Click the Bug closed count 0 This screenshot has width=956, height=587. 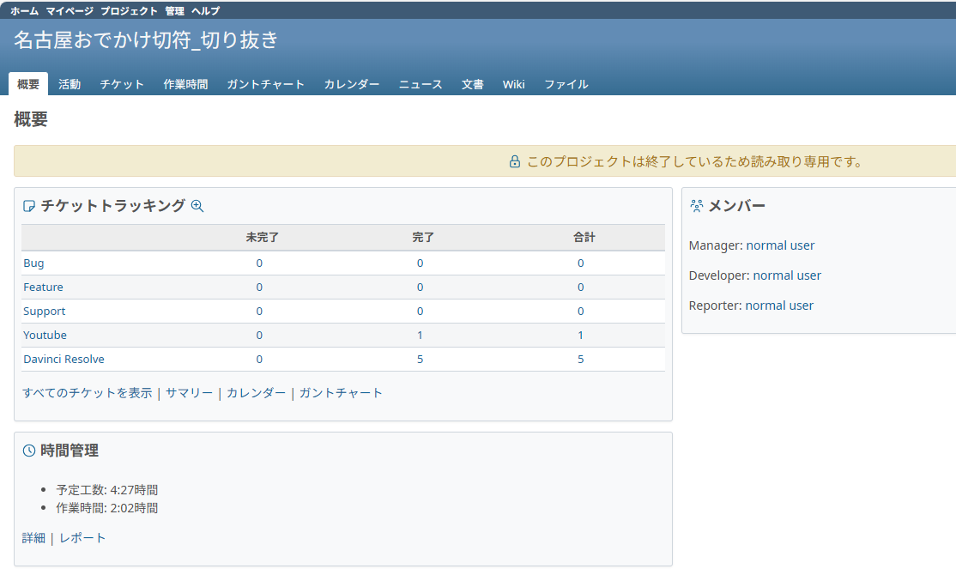[421, 263]
